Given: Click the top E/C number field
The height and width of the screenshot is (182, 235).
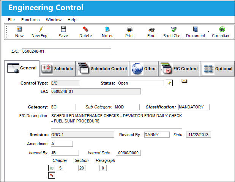Looking at the screenshot, I should [66, 51].
